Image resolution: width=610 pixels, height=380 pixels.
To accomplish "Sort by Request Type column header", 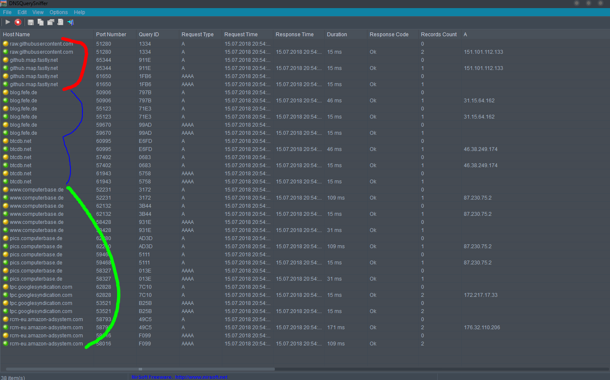I will click(200, 34).
